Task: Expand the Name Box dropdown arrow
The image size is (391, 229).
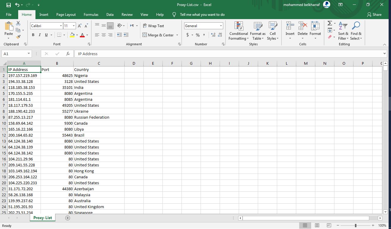Action: (x=29, y=54)
